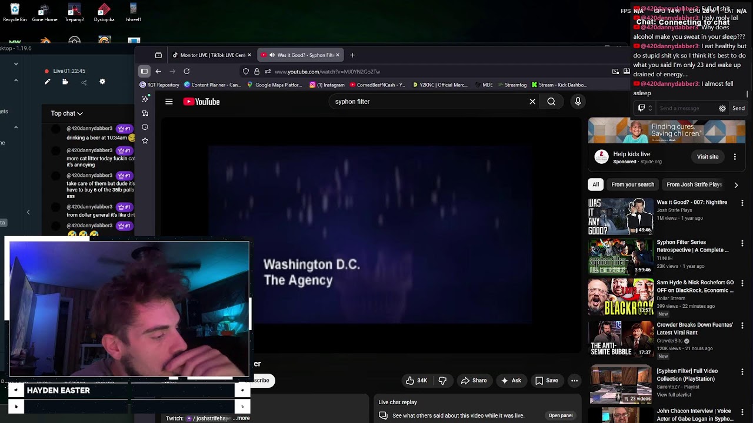This screenshot has height=423, width=753.
Task: Select the All filter chip
Action: point(595,184)
